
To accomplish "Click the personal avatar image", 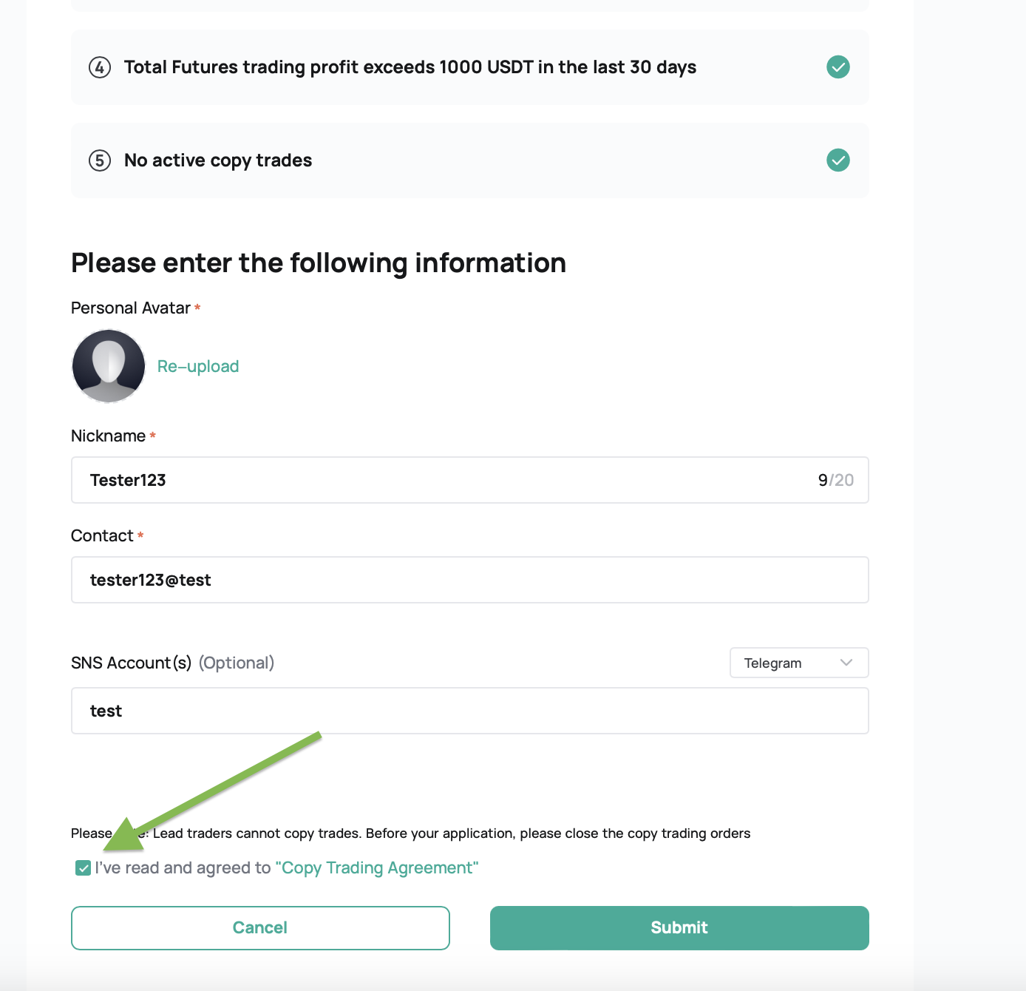I will 109,366.
